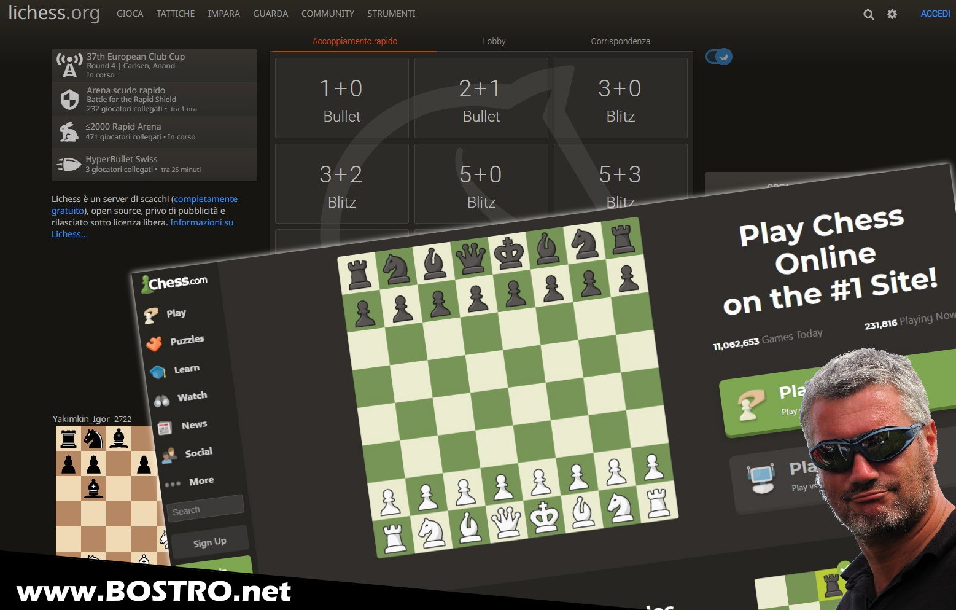Click the HyperBullet Swiss bullet icon
This screenshot has width=956, height=610.
[69, 164]
